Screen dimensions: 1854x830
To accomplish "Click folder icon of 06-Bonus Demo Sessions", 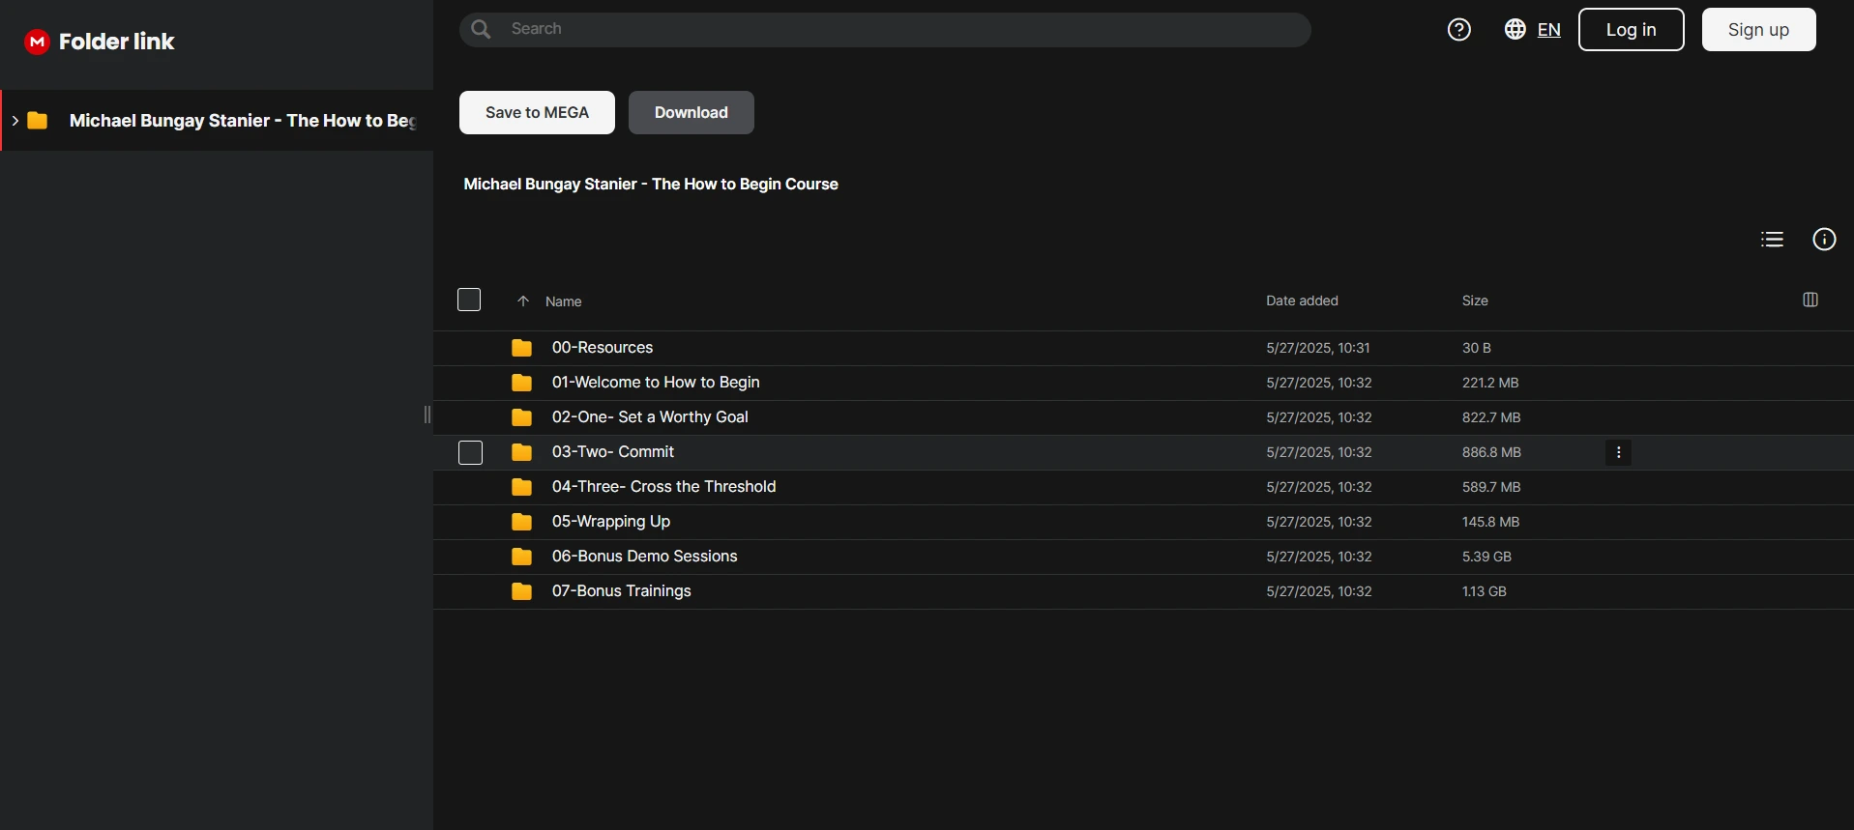I will coord(521,557).
